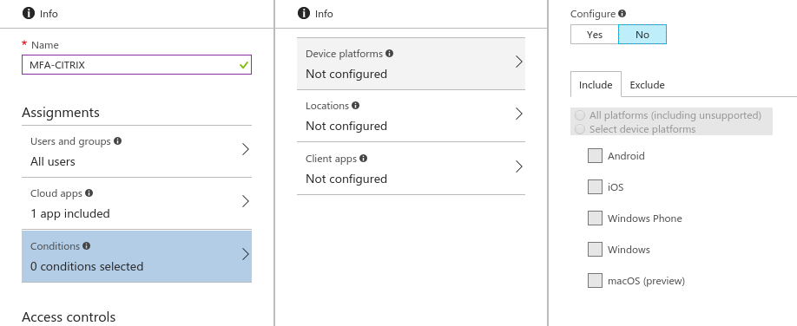Open Device platforms chevron
Screen dimensions: 797x326
click(519, 62)
